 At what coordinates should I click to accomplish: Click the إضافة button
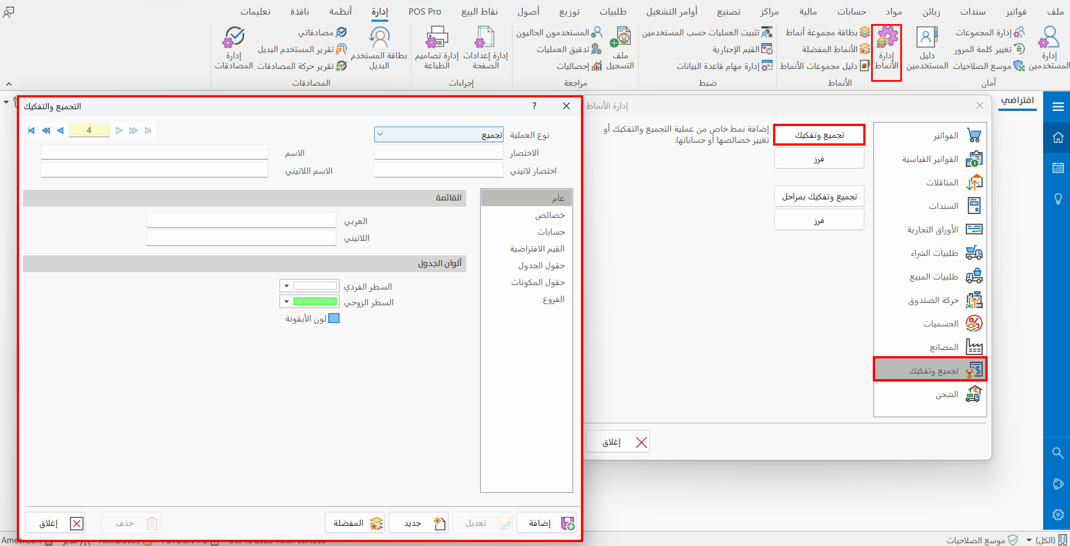coord(546,523)
